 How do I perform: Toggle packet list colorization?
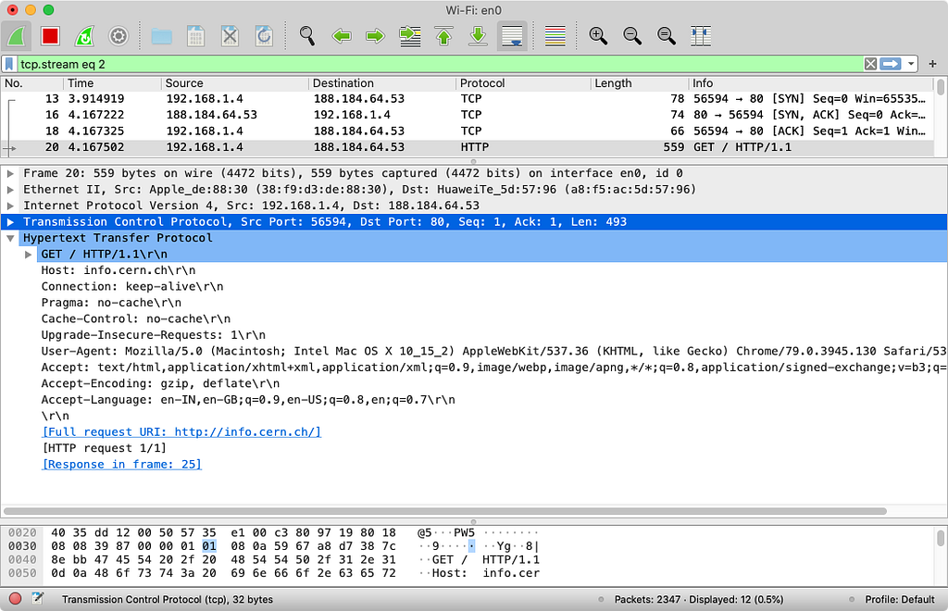coord(555,36)
